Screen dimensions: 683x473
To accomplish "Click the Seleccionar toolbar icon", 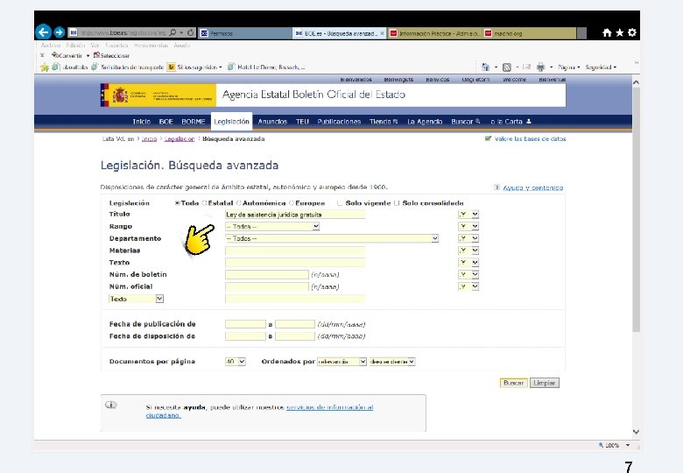I will (x=96, y=55).
